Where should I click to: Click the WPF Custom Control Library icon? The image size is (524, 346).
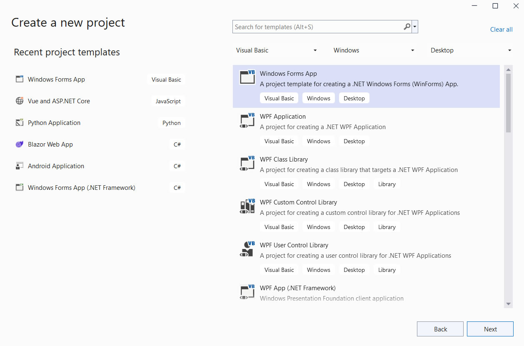click(x=247, y=206)
